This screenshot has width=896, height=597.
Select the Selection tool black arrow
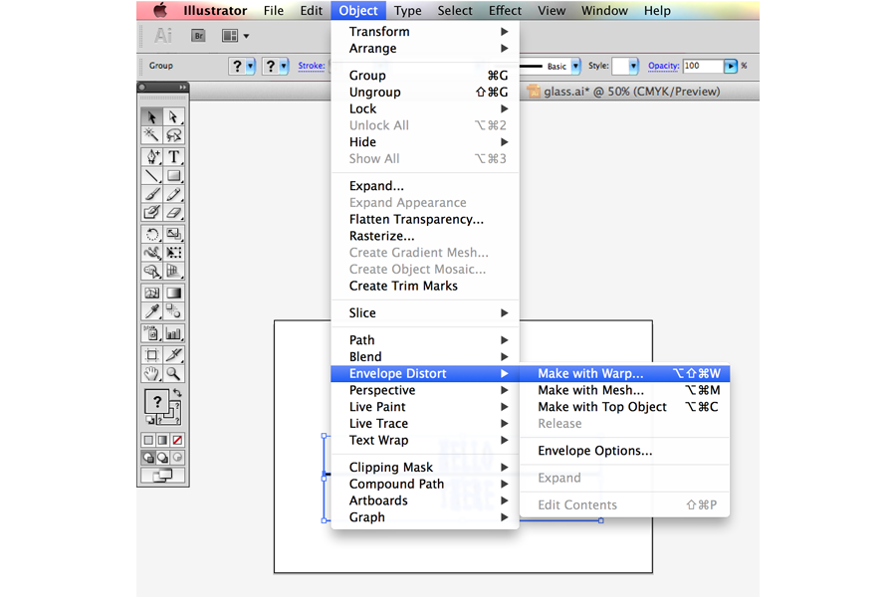152,117
